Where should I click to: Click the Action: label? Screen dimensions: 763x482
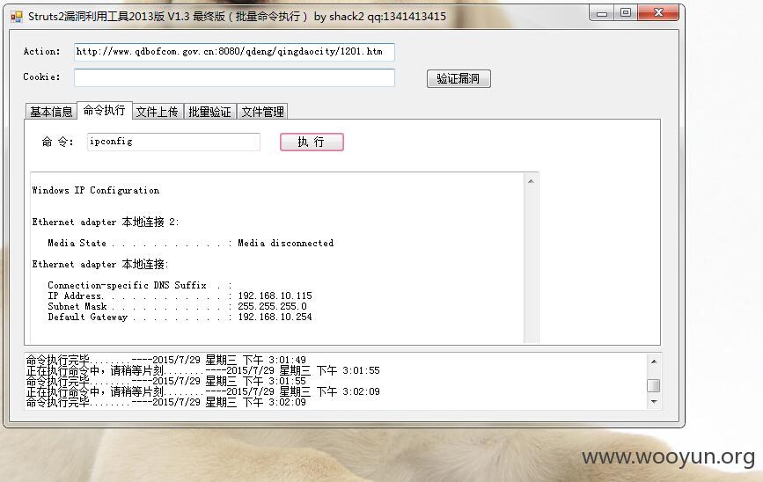[42, 52]
